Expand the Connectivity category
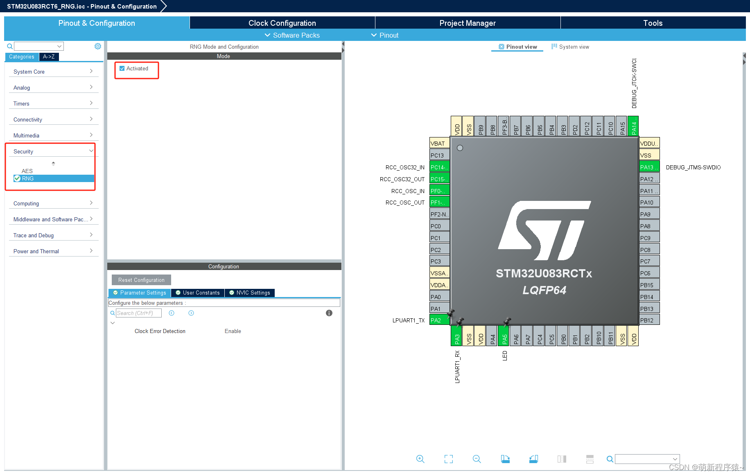This screenshot has width=750, height=475. (54, 119)
